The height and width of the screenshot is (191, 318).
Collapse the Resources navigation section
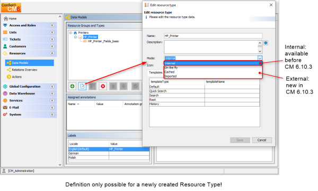[x=52, y=53]
